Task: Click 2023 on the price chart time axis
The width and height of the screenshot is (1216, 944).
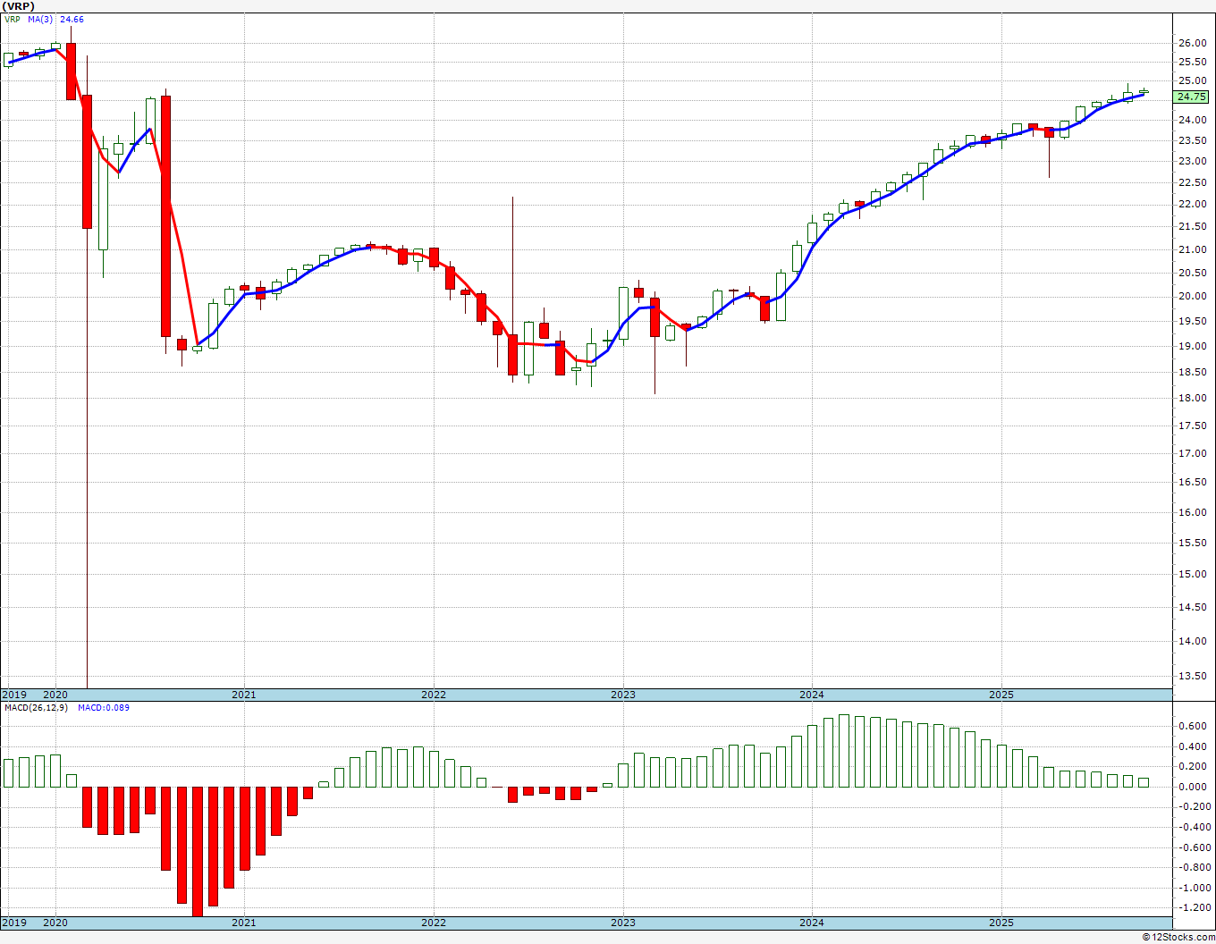Action: coord(623,695)
